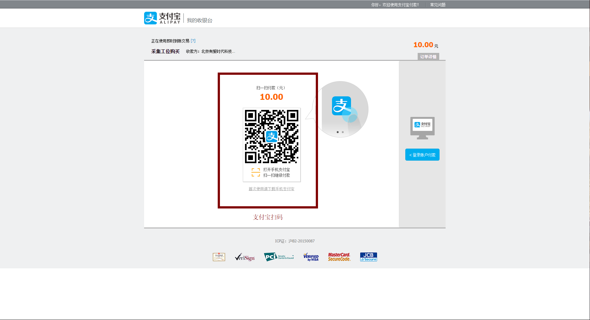Click the ICP证 license text

[x=295, y=241]
